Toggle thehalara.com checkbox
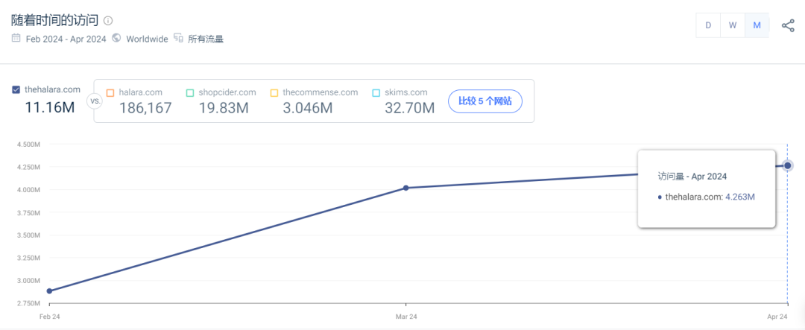 16,90
